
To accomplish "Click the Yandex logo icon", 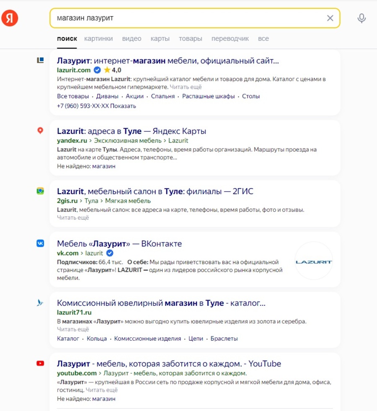I will click(x=9, y=18).
